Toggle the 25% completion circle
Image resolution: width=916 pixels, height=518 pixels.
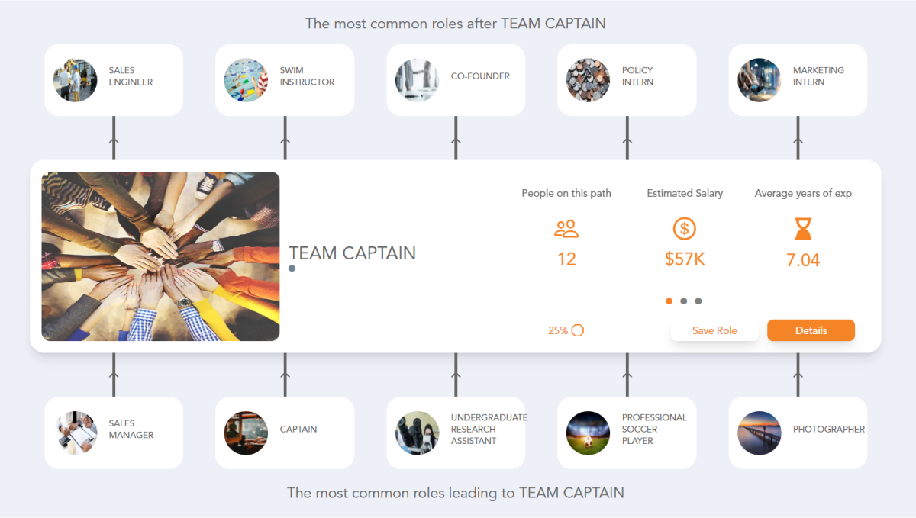click(578, 330)
